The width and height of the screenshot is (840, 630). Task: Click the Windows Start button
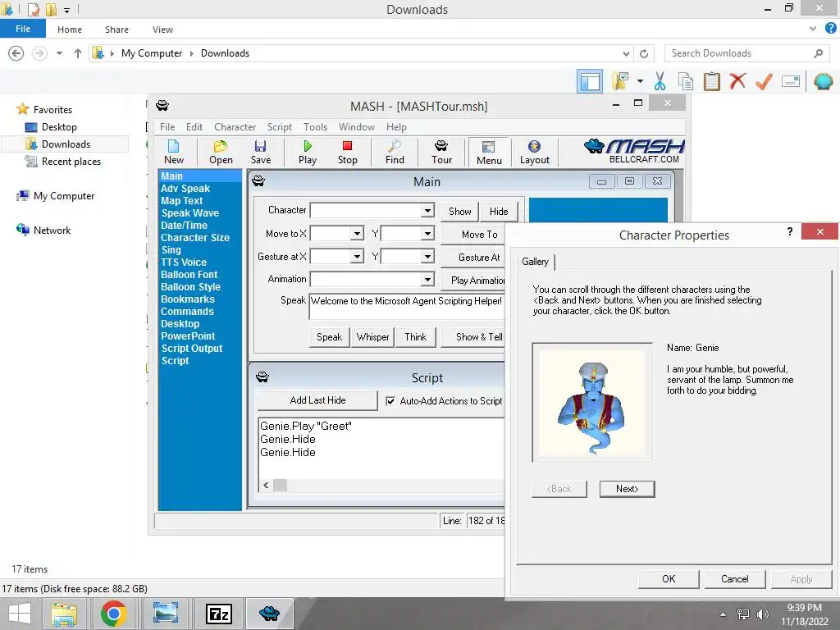[20, 614]
